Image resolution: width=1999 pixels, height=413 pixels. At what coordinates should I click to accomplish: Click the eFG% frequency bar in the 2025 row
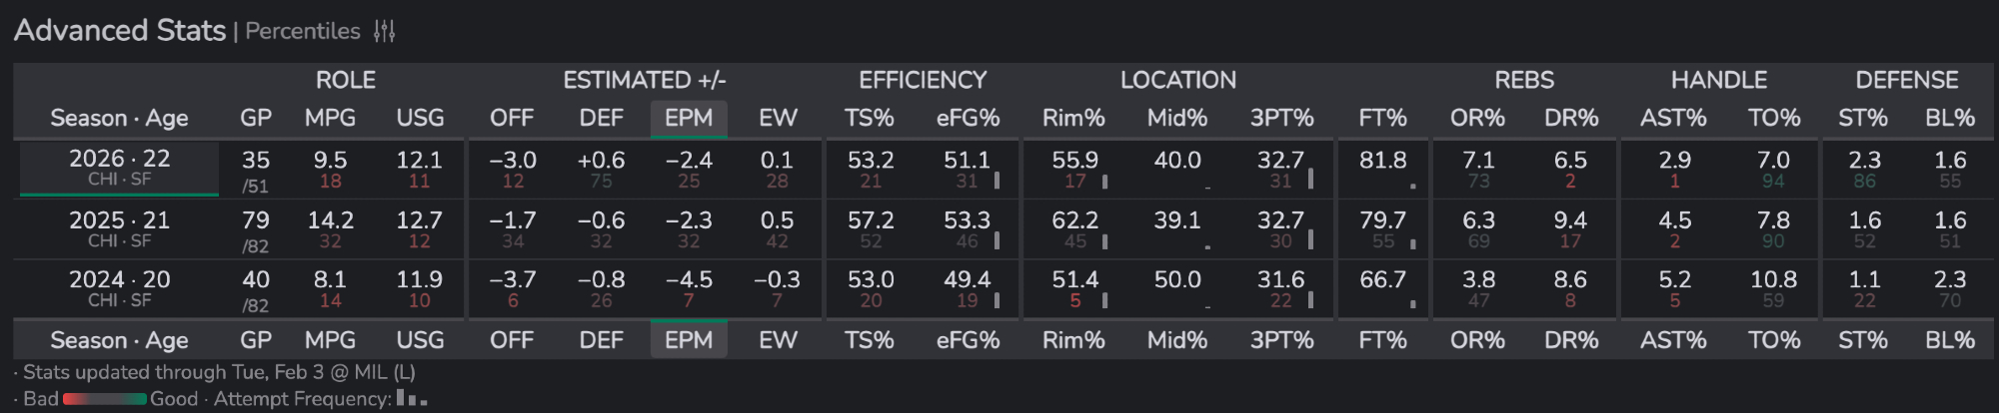(997, 240)
